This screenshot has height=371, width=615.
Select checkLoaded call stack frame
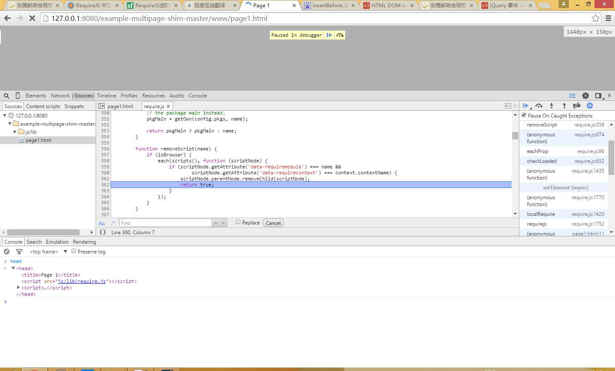[x=564, y=161]
